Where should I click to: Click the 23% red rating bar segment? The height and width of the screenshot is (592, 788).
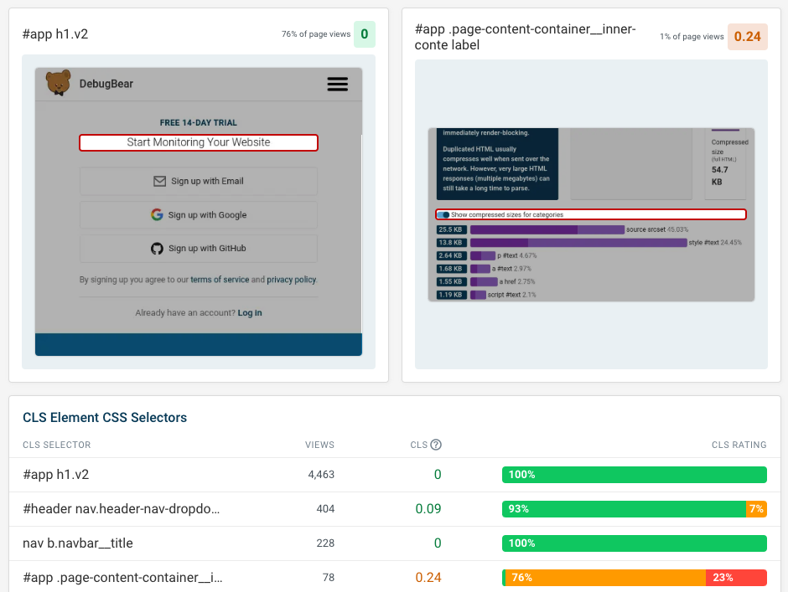tap(736, 578)
